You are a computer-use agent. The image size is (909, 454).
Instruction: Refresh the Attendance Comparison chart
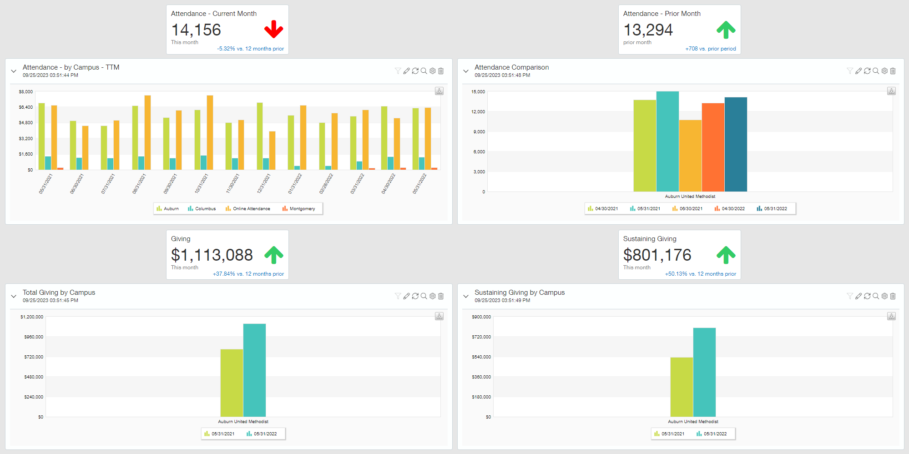coord(867,71)
